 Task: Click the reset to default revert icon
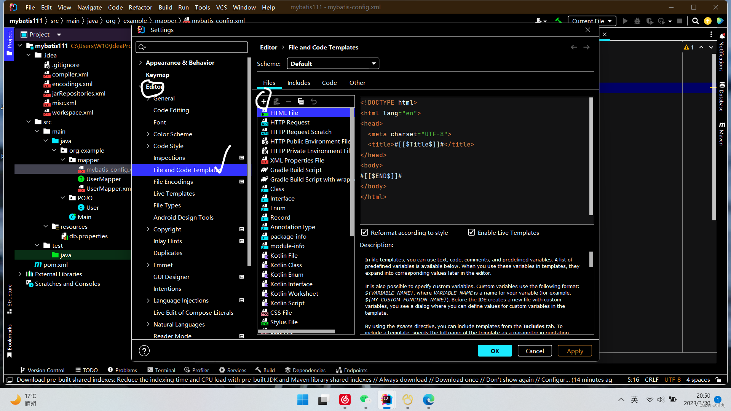(313, 102)
